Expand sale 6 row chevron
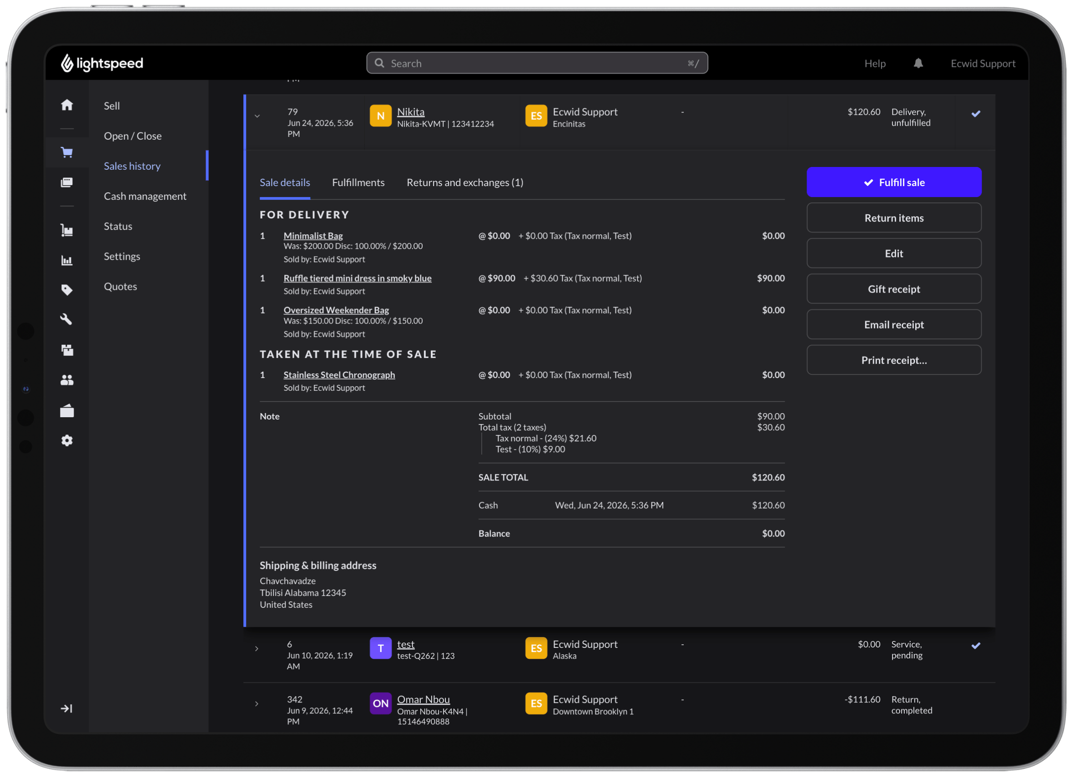Viewport: 1074px width, 778px height. click(x=257, y=649)
